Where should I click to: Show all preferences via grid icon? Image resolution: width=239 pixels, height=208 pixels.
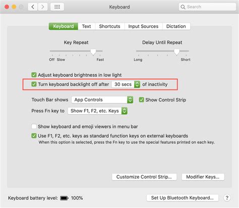(x=57, y=7)
